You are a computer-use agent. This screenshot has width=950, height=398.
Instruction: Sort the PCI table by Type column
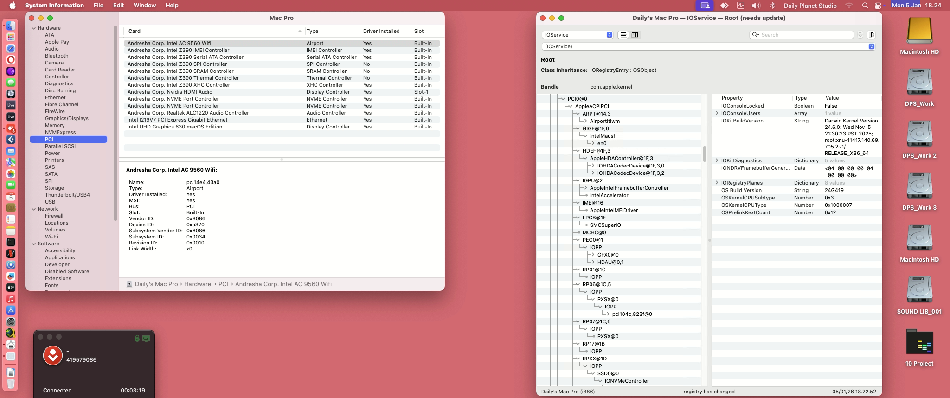(333, 31)
